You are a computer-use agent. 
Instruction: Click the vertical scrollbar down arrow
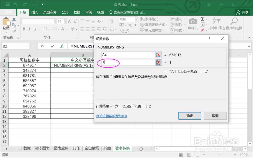click(x=250, y=144)
